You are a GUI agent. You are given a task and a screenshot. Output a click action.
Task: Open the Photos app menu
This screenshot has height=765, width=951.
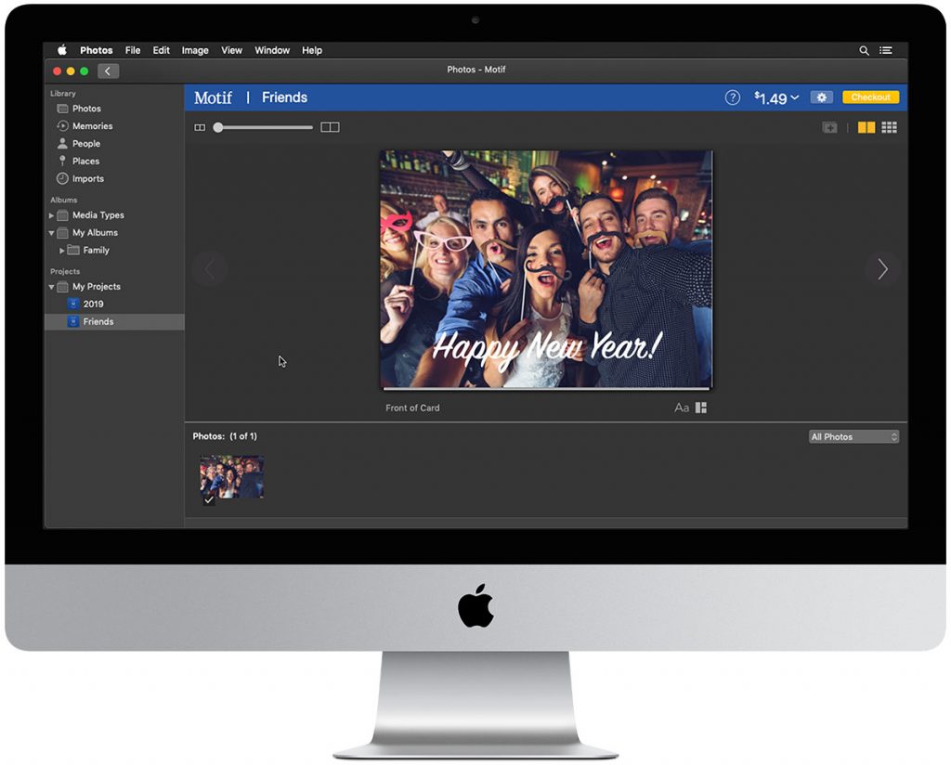tap(97, 50)
